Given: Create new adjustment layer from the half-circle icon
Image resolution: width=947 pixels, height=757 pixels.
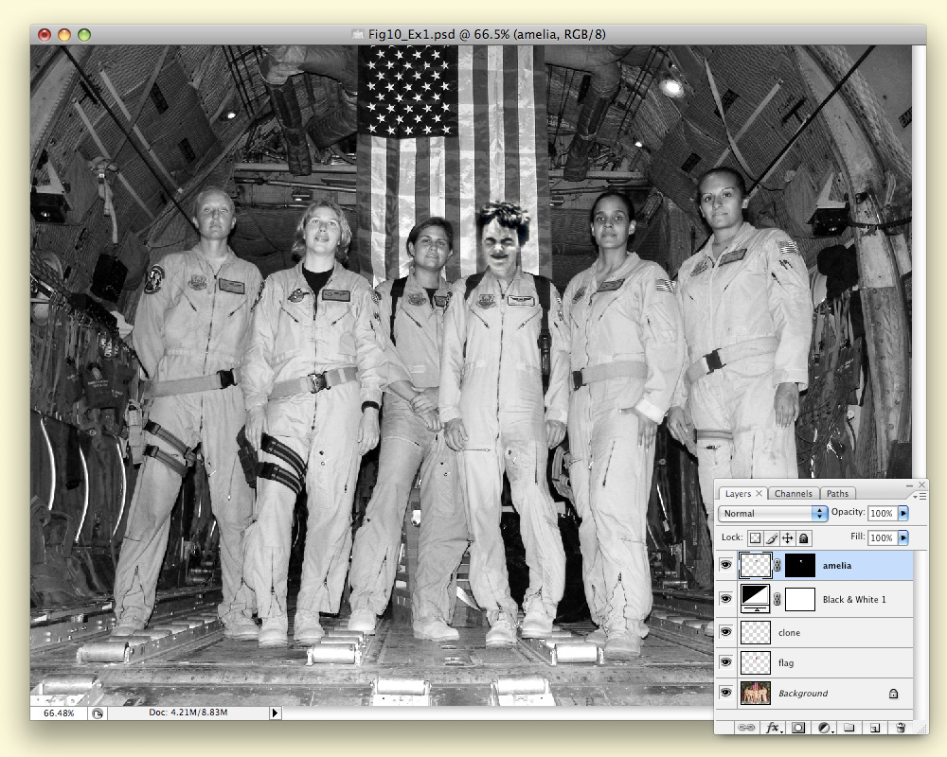Looking at the screenshot, I should point(825,728).
